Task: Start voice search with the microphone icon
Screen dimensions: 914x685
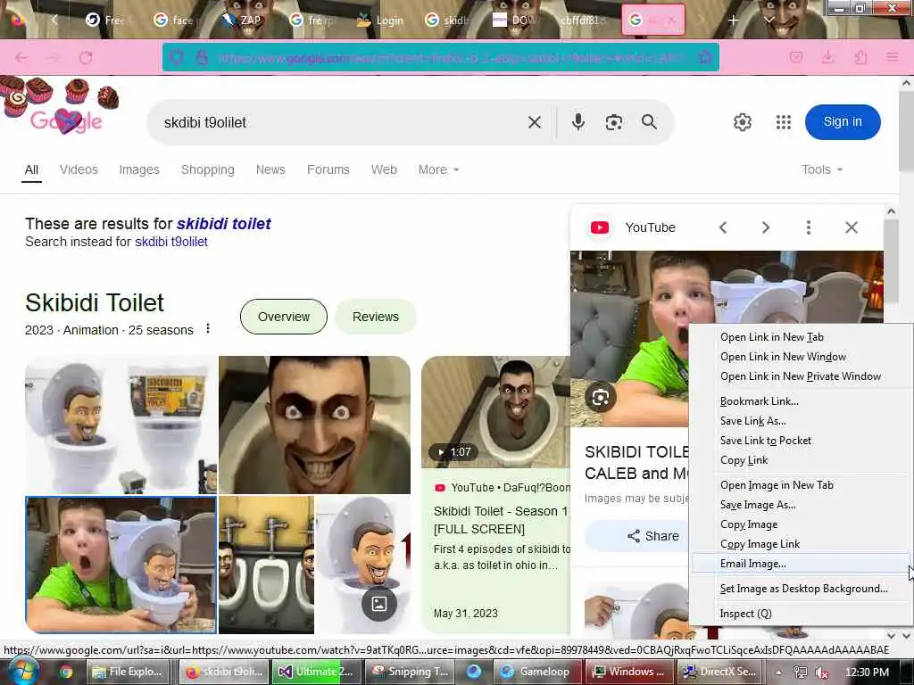Action: [577, 122]
